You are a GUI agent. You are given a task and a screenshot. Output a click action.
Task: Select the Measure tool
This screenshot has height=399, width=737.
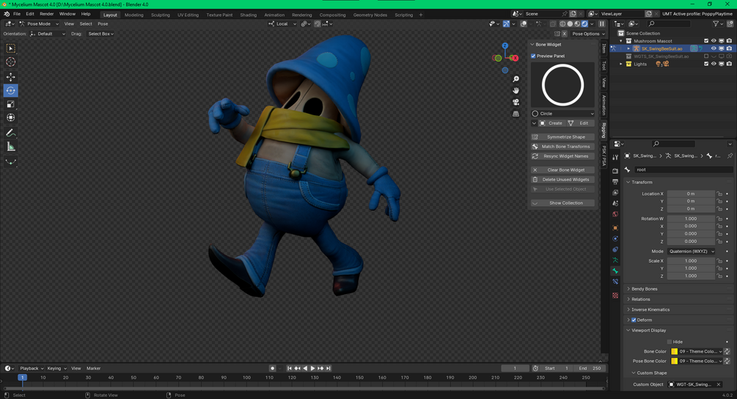[x=11, y=147]
